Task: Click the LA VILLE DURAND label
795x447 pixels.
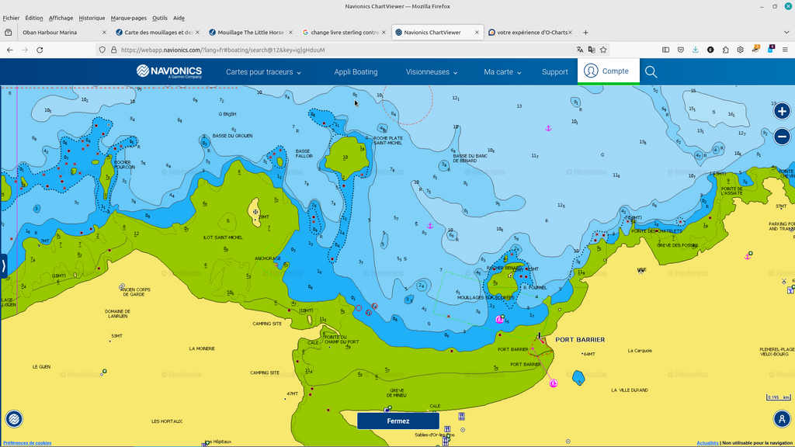Action: pyautogui.click(x=630, y=390)
